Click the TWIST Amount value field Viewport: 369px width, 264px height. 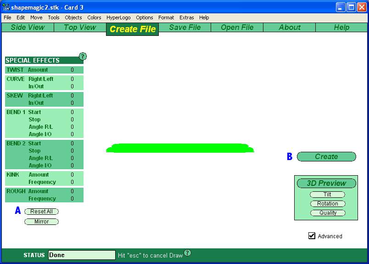(72, 70)
